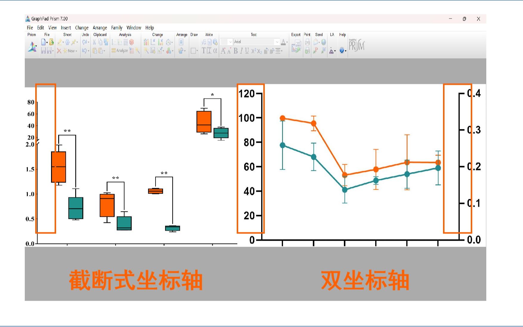
Task: Toggle Superscript X² formatting
Action: coord(254,50)
